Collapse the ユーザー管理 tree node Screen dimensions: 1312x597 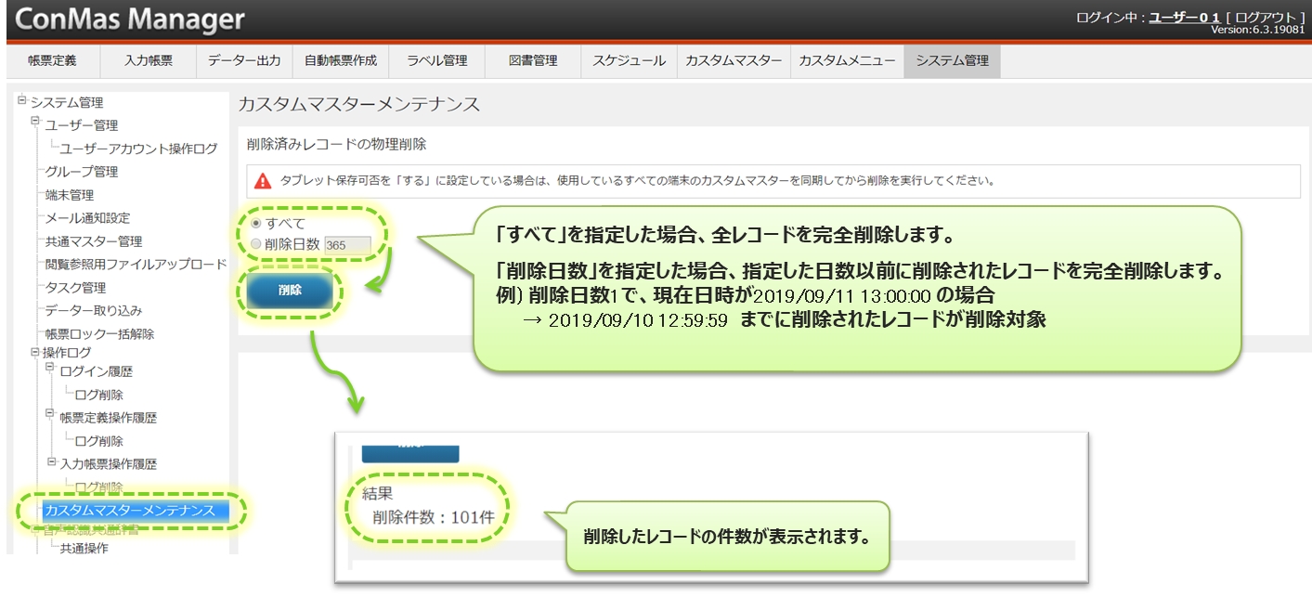click(36, 122)
